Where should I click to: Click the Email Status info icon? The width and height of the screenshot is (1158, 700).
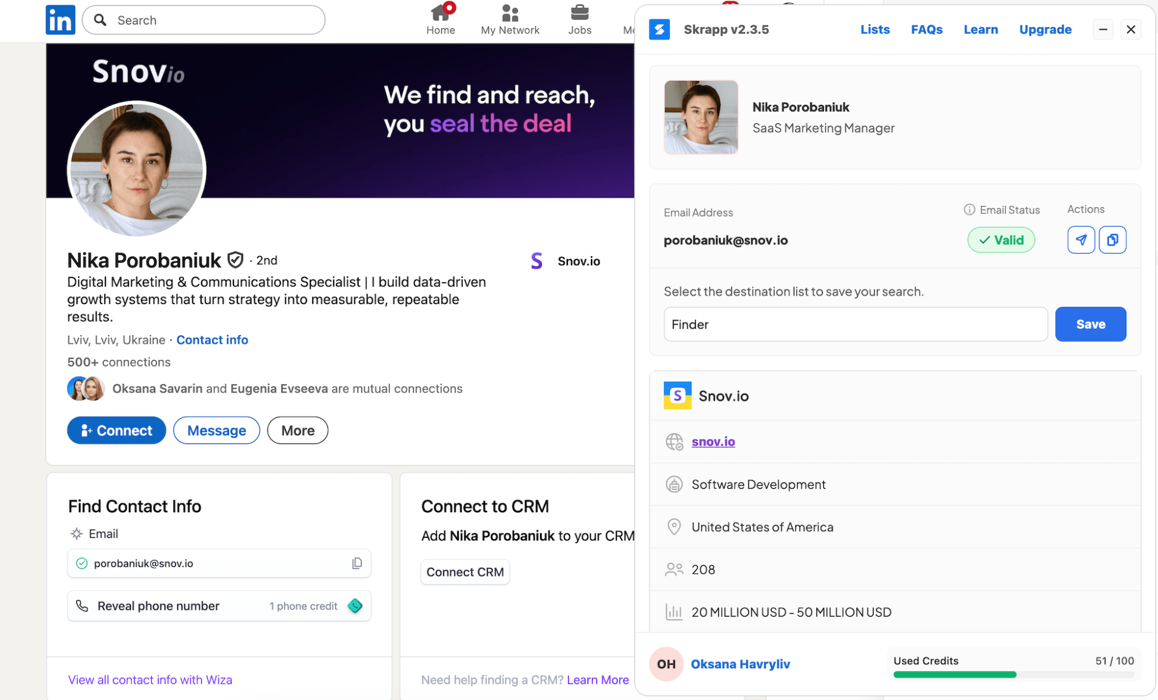click(x=969, y=210)
